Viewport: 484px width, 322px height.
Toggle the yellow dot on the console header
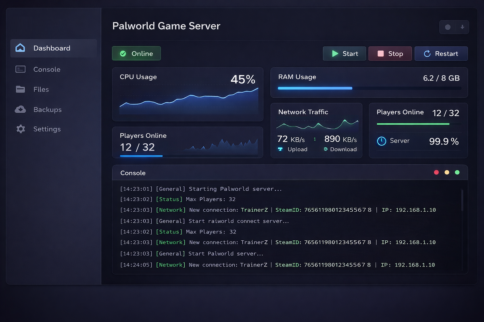(x=446, y=172)
